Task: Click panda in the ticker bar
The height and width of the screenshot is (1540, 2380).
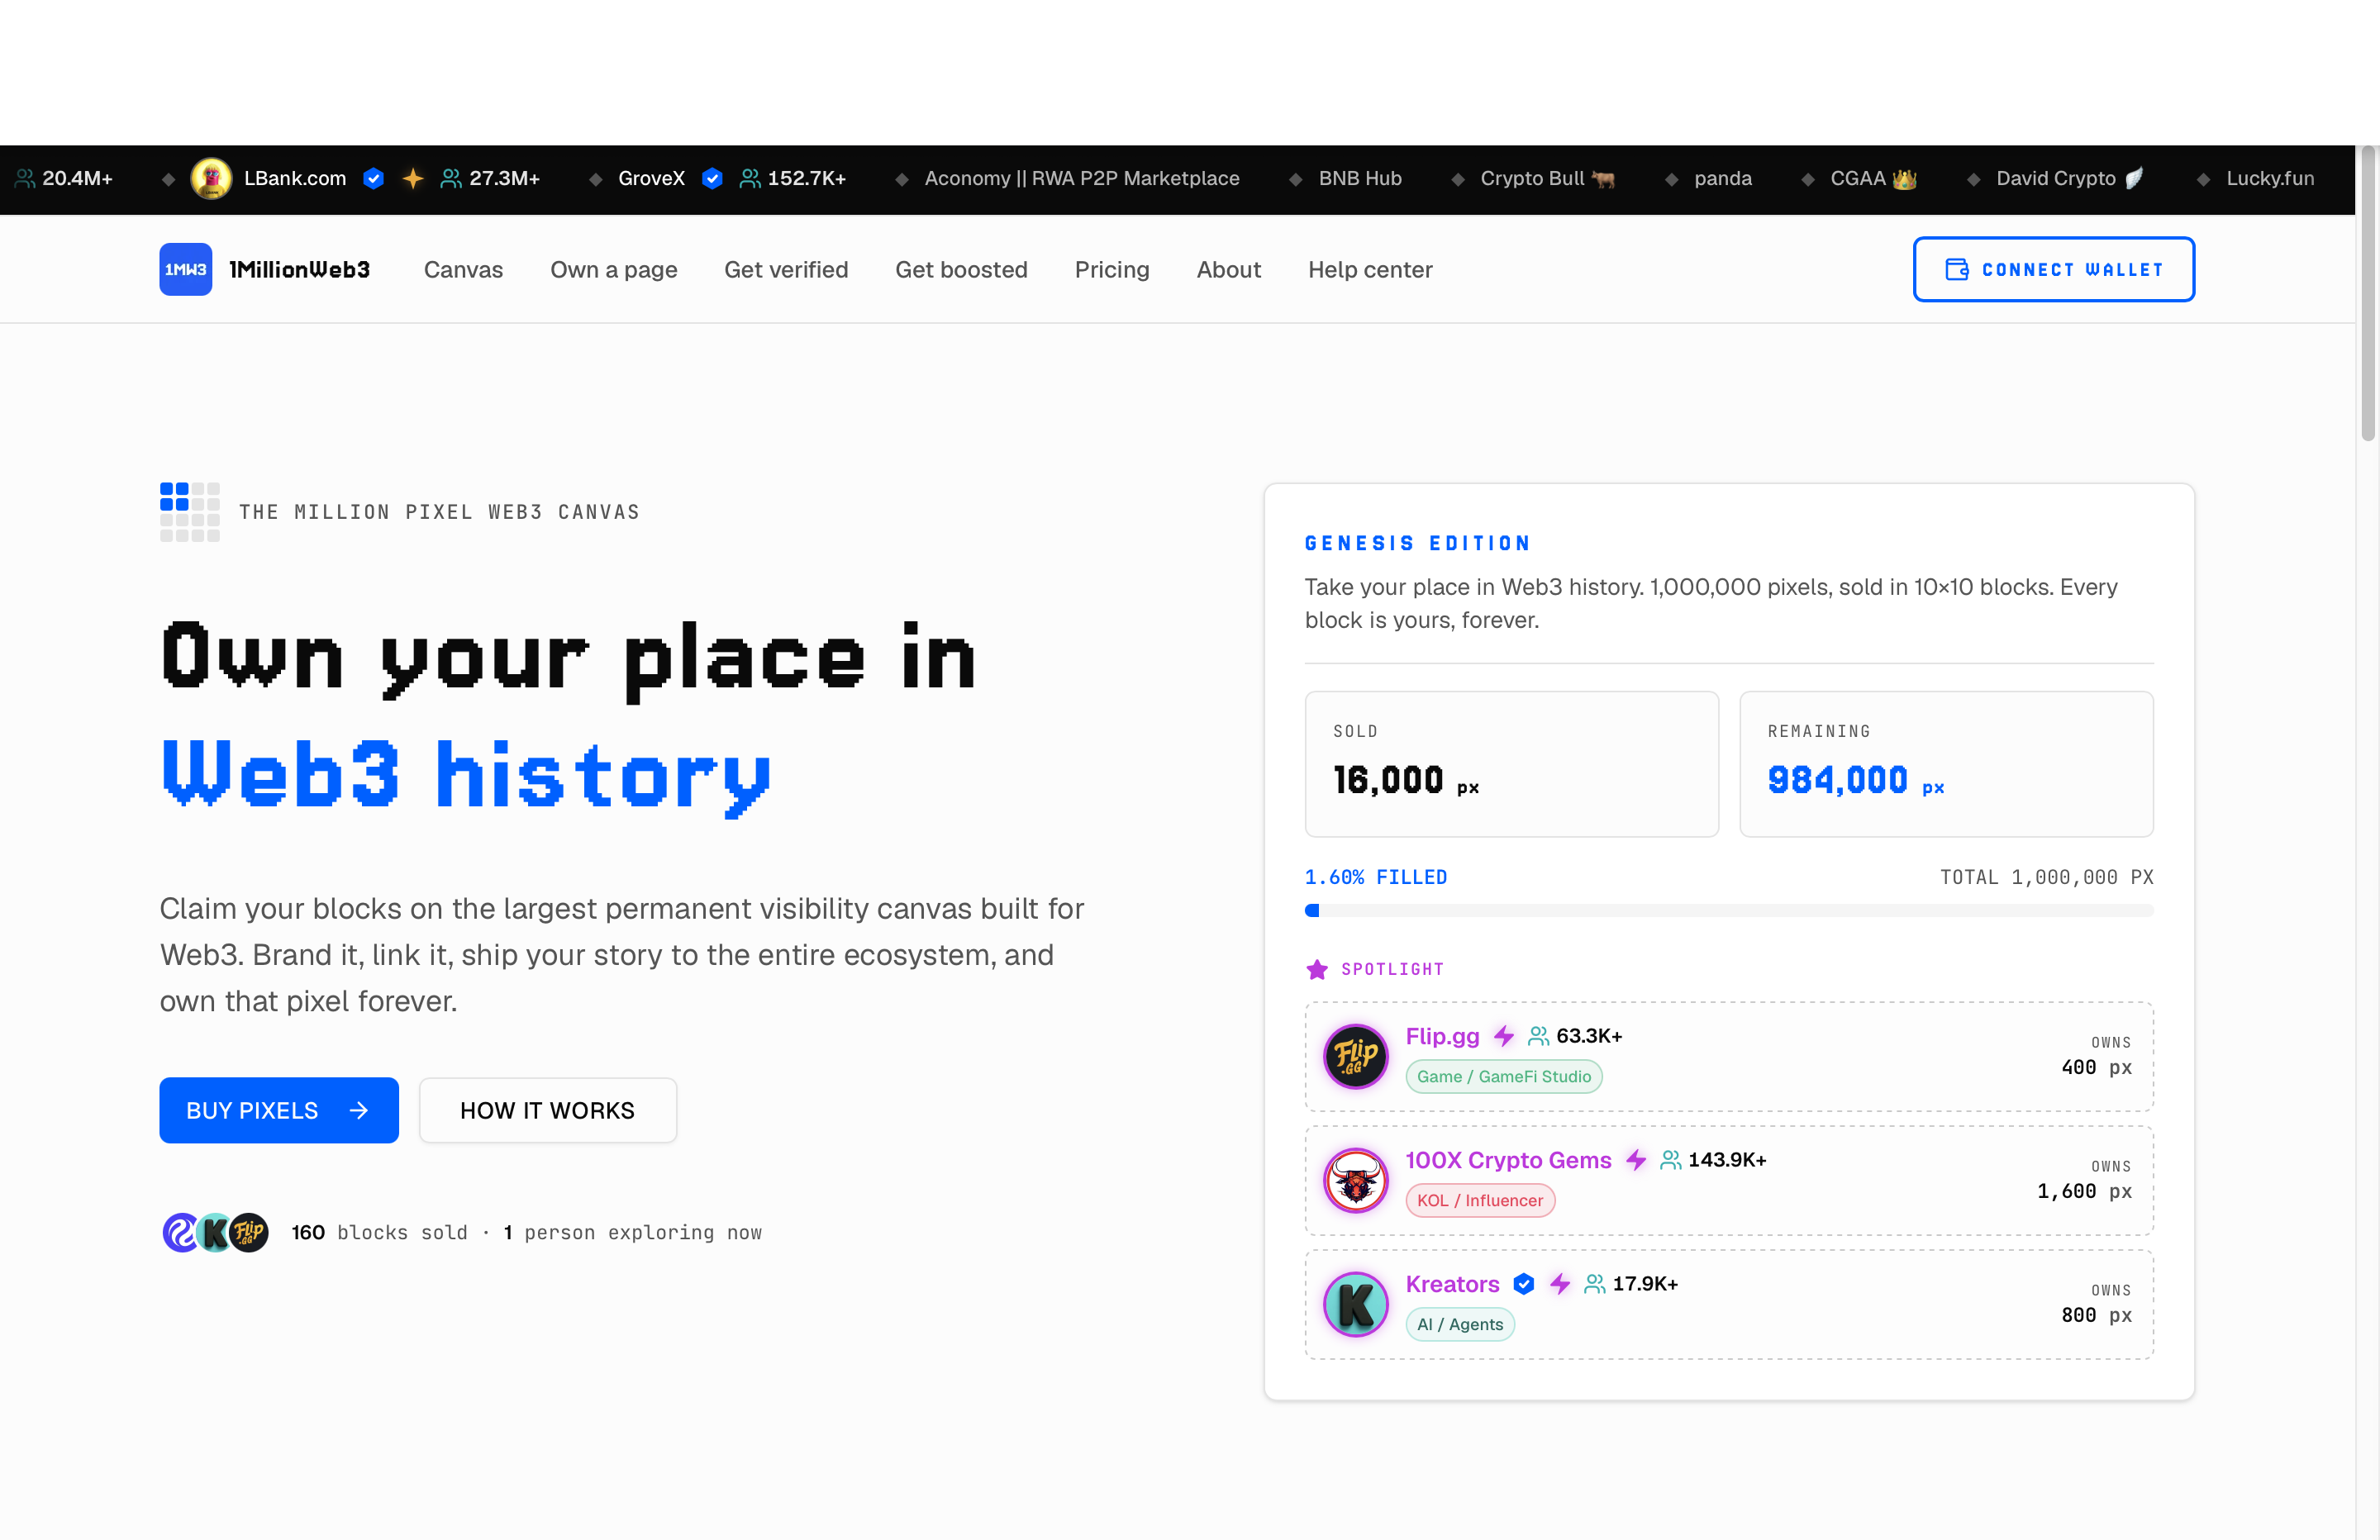Action: 1723,179
